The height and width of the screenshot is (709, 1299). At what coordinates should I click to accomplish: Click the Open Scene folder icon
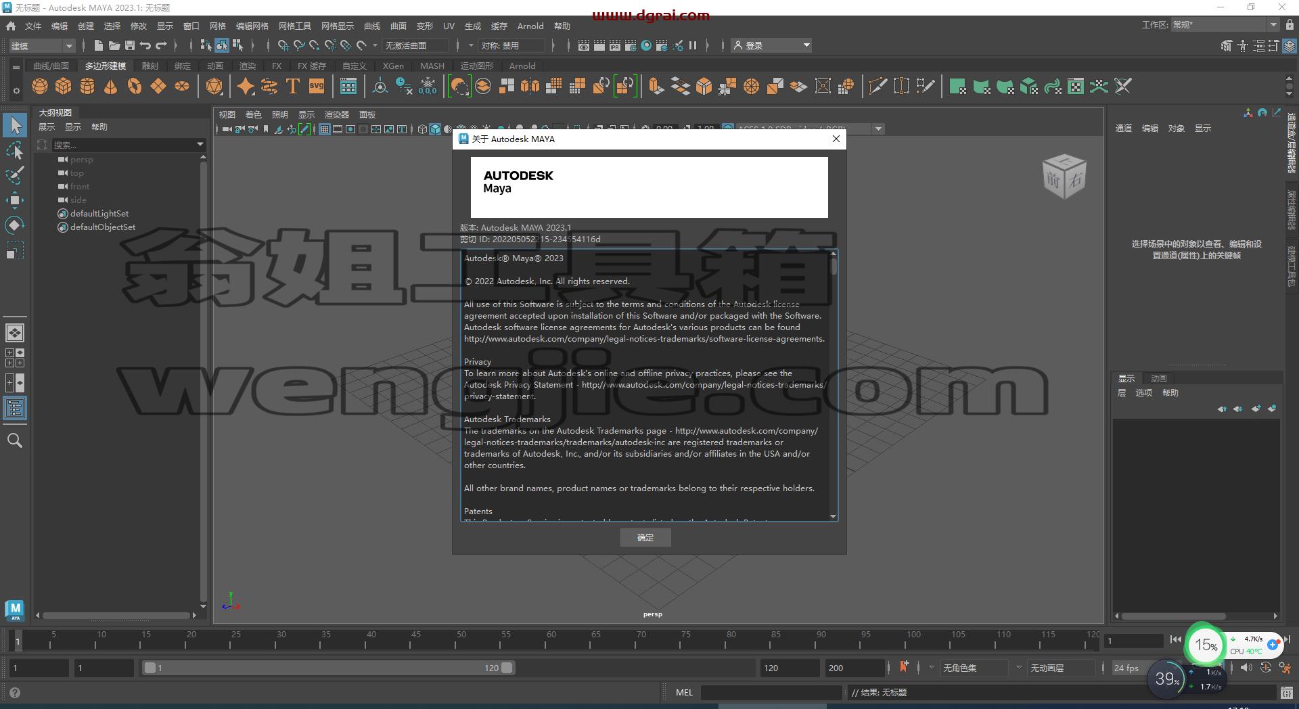click(114, 45)
